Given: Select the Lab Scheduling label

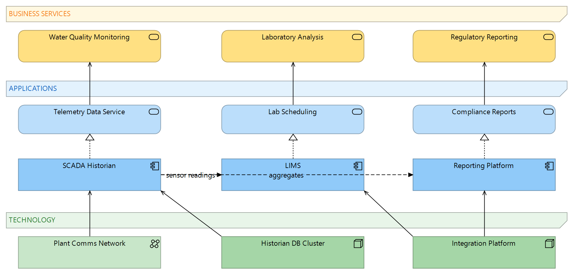Looking at the screenshot, I should point(292,112).
